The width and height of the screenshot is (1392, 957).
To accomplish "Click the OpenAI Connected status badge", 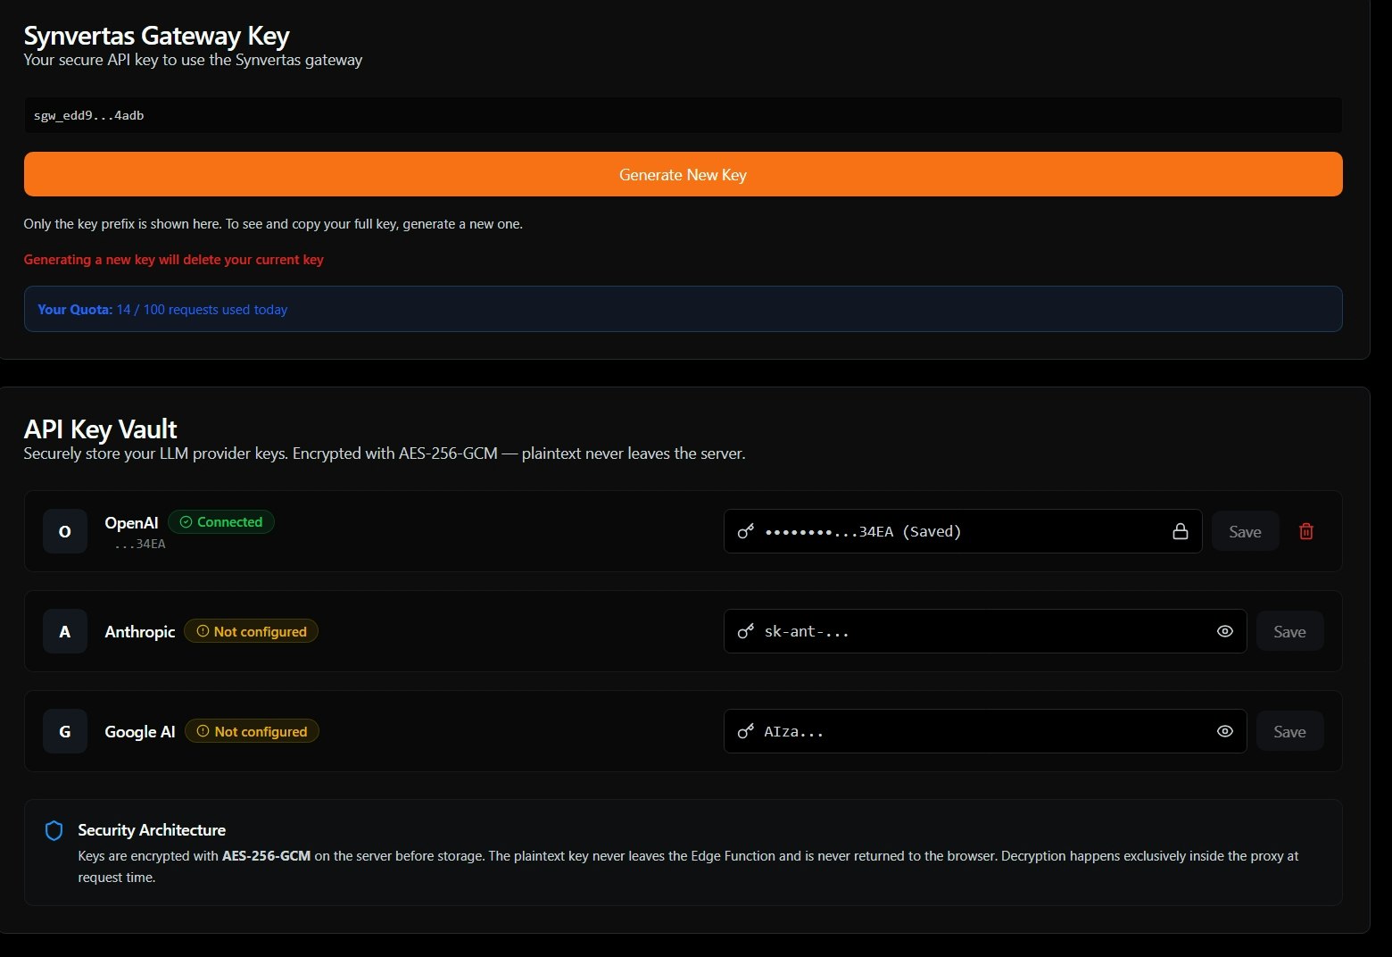I will pos(221,522).
